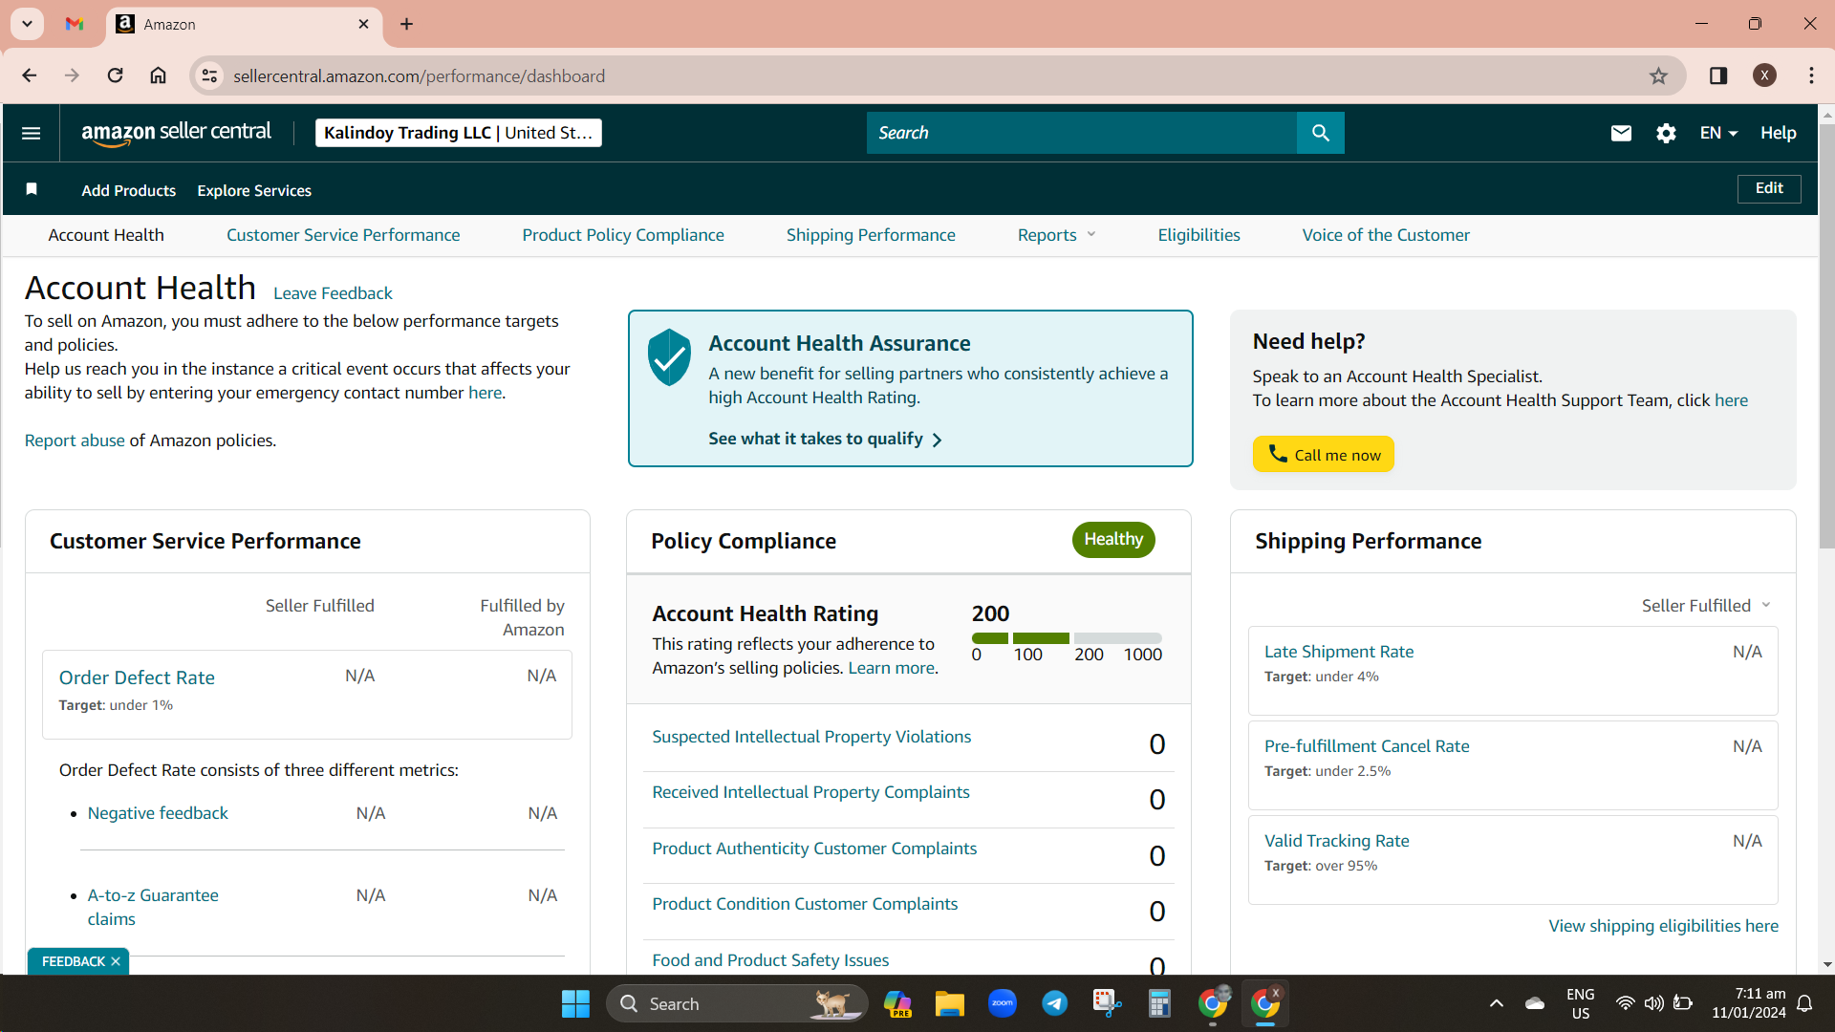Open Product Authenticity Customer Complaints
The width and height of the screenshot is (1835, 1032).
(x=814, y=849)
